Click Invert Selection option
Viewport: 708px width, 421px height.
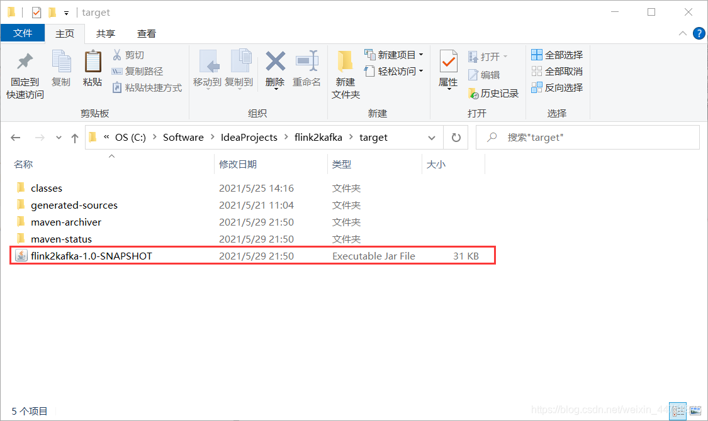coord(557,88)
